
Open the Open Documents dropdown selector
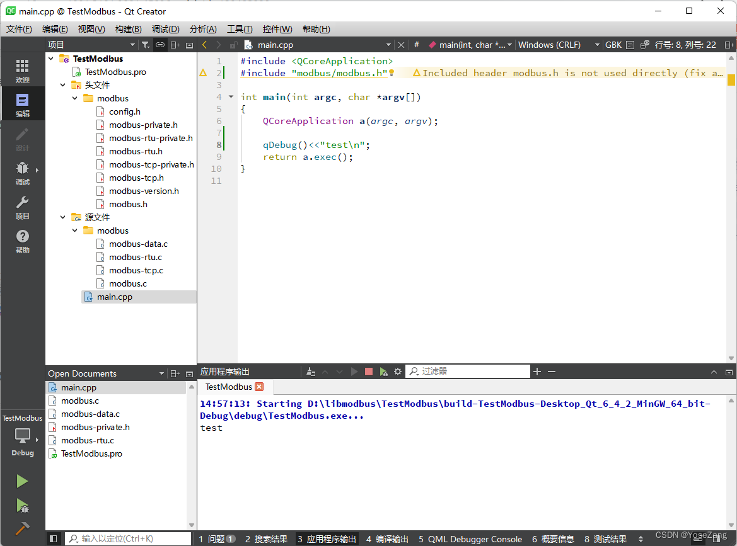[x=161, y=373]
